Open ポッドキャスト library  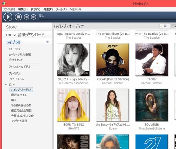point(15,60)
